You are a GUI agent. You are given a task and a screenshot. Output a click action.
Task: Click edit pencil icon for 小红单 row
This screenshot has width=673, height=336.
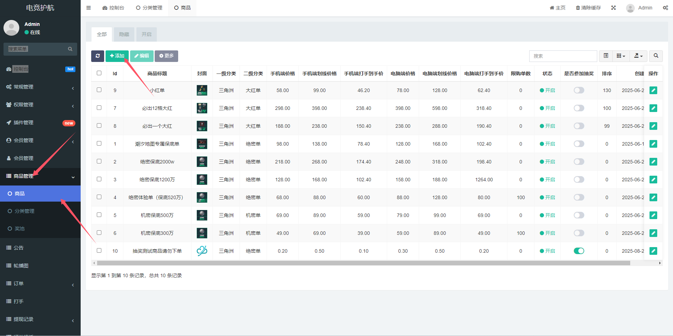coord(653,90)
